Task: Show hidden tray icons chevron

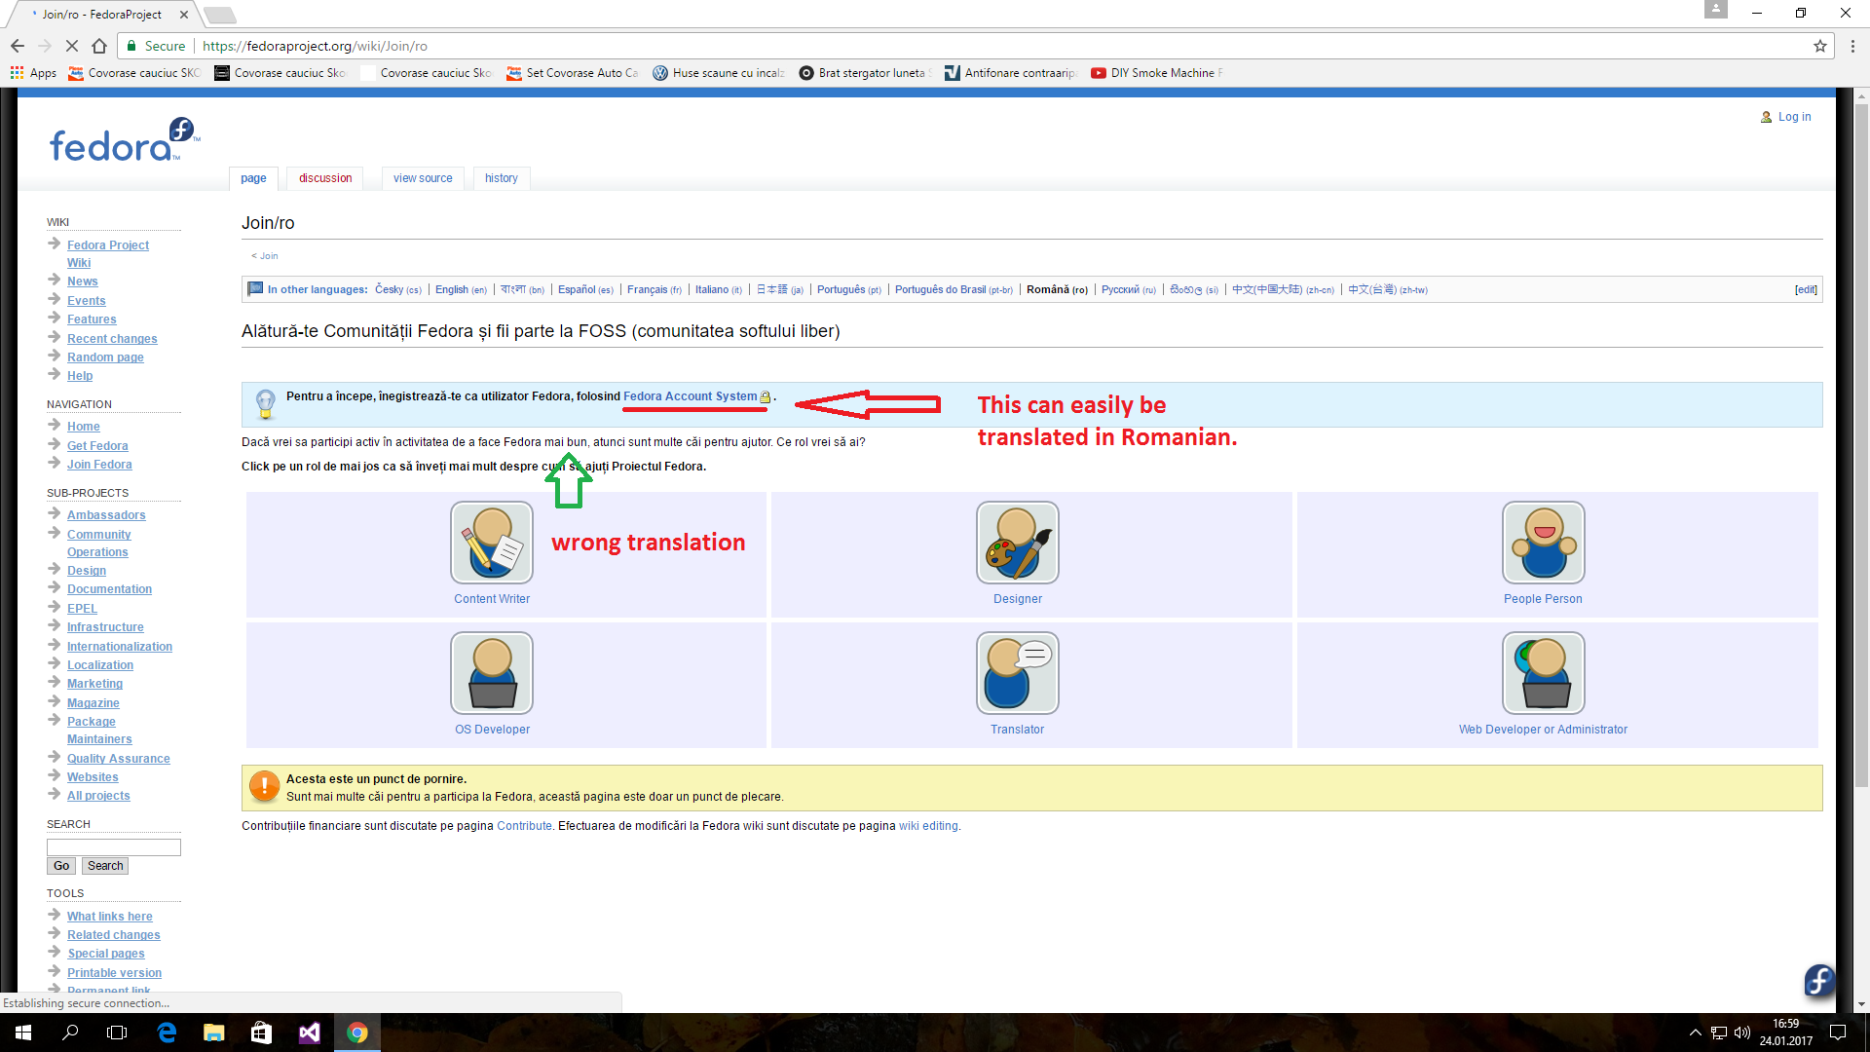Action: coord(1695,1033)
